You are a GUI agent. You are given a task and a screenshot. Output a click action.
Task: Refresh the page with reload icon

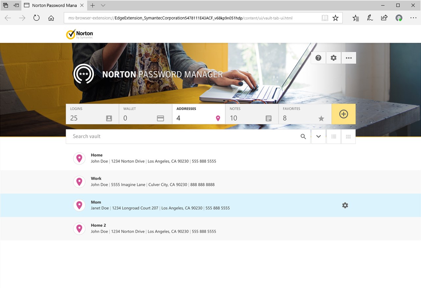pyautogui.click(x=37, y=18)
